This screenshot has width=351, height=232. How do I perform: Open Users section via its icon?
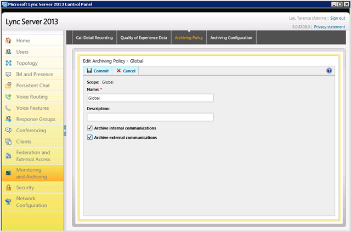pyautogui.click(x=8, y=52)
